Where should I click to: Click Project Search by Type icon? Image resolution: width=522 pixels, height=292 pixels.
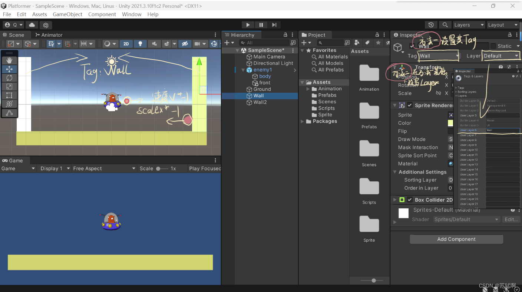[357, 43]
